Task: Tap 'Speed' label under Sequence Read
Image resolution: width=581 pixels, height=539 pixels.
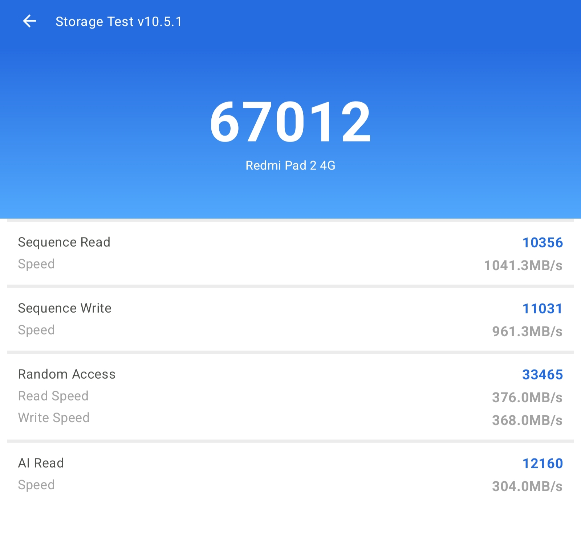Action: tap(36, 264)
